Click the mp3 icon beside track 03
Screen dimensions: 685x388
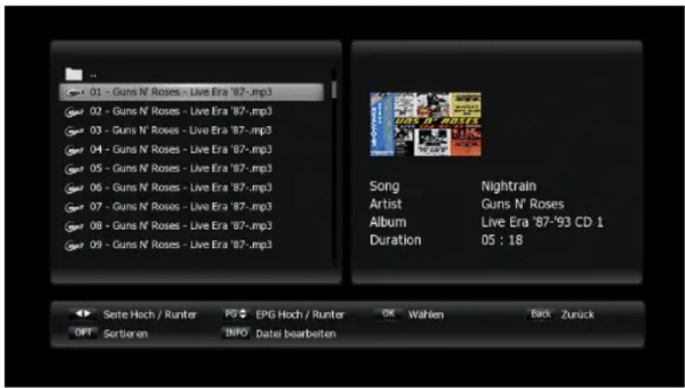tap(74, 131)
